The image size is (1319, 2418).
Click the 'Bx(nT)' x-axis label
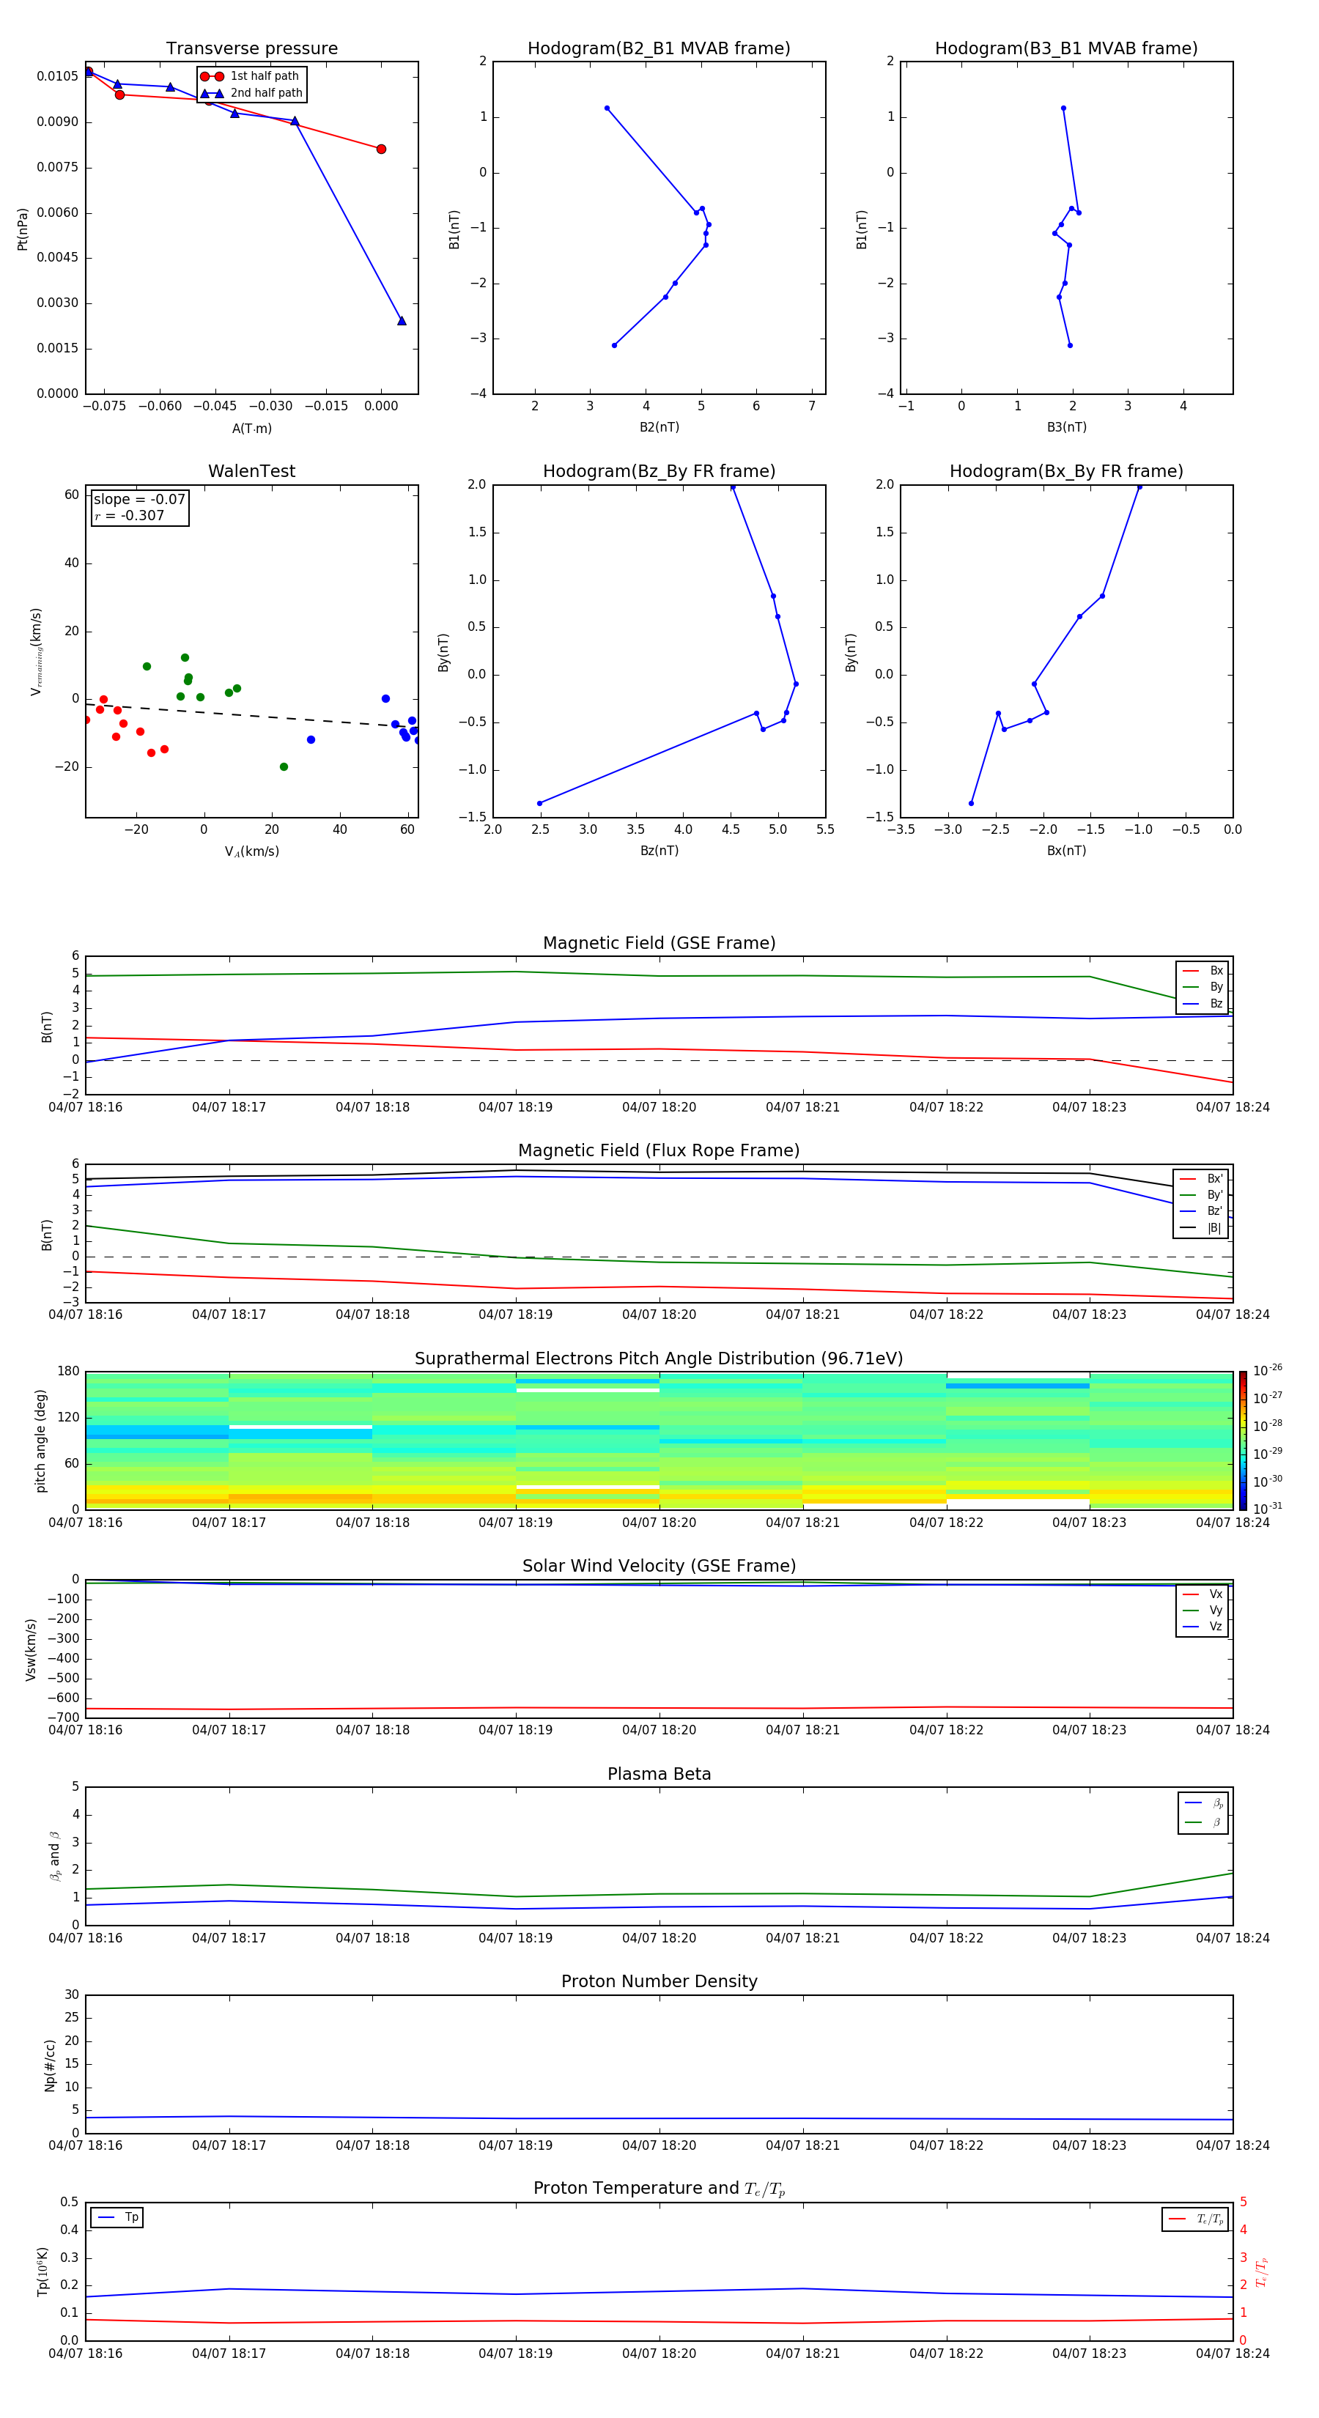(1066, 851)
